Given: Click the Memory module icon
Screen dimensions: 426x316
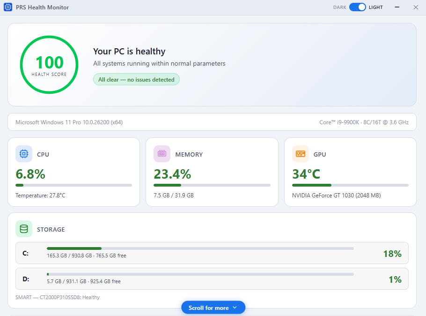Looking at the screenshot, I should coord(162,154).
